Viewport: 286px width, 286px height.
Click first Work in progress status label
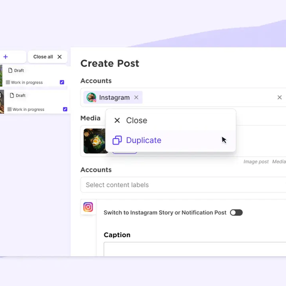tap(27, 82)
